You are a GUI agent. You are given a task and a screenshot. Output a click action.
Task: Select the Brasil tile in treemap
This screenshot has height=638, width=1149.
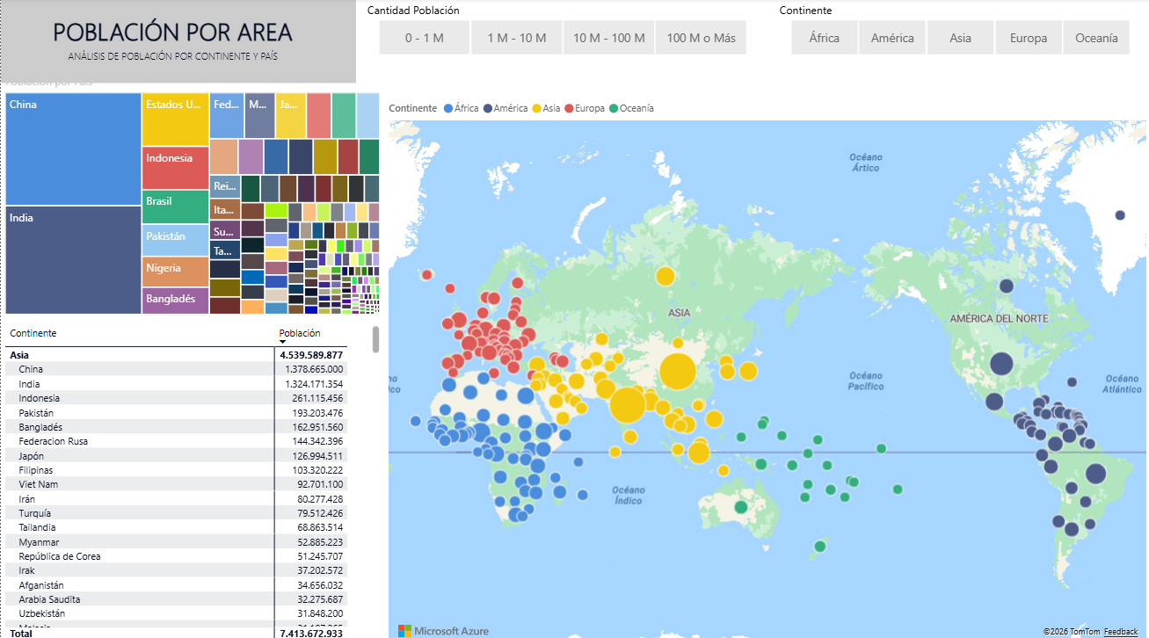tap(175, 207)
